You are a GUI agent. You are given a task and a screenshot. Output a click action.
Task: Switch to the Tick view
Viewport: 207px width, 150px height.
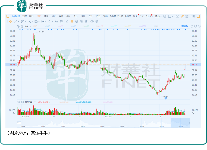[135, 16]
